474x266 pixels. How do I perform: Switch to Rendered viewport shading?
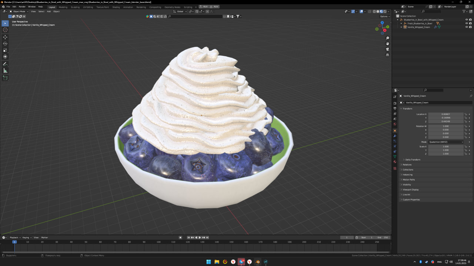pyautogui.click(x=385, y=11)
